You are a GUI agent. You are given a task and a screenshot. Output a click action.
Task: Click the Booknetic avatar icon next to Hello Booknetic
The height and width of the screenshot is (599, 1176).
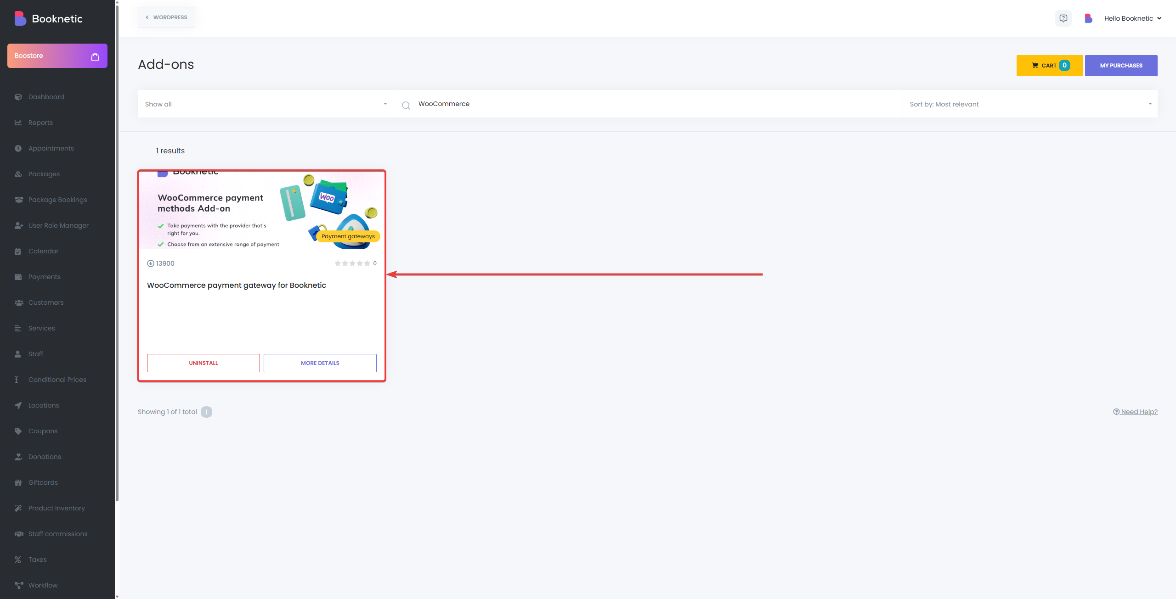coord(1088,18)
